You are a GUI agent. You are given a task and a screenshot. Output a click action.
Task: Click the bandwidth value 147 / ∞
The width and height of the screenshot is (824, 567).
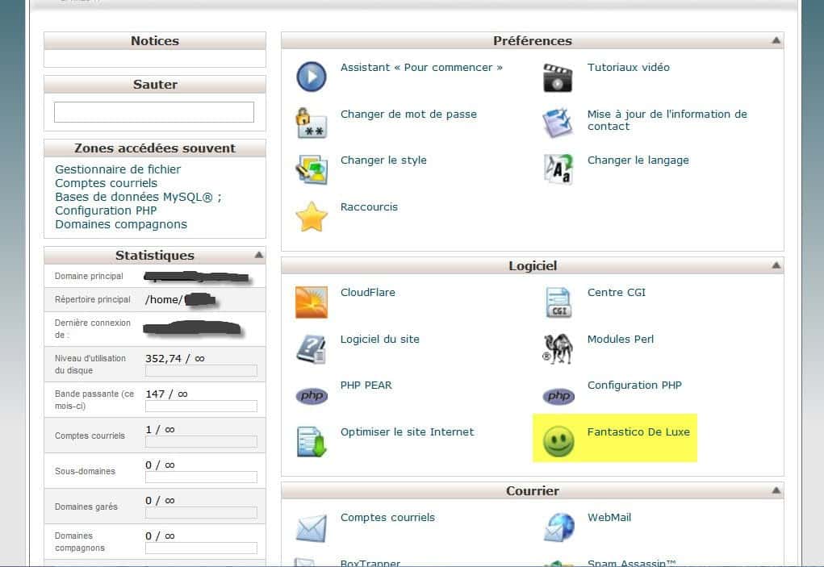coord(166,394)
